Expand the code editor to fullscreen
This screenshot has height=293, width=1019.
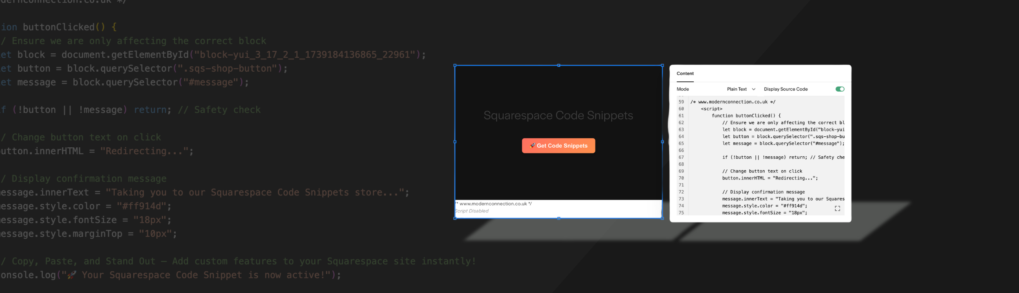(837, 208)
